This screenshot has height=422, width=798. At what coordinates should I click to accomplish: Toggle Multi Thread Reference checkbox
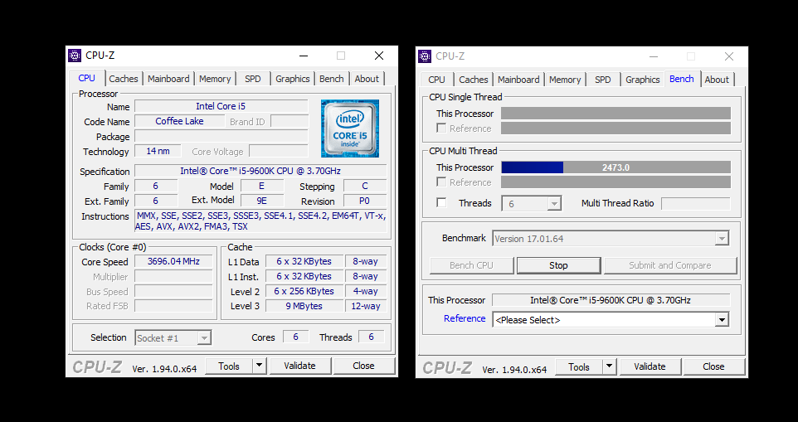(441, 182)
